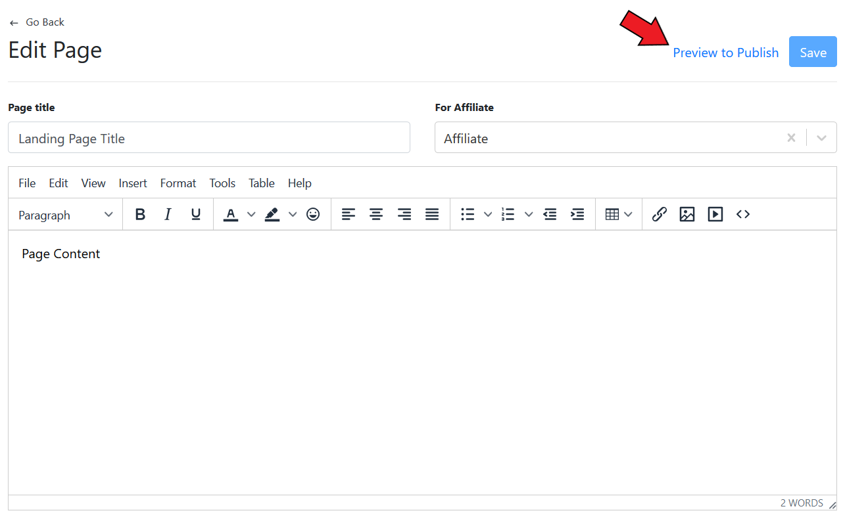This screenshot has width=843, height=517.
Task: Insert an image
Action: (x=687, y=214)
